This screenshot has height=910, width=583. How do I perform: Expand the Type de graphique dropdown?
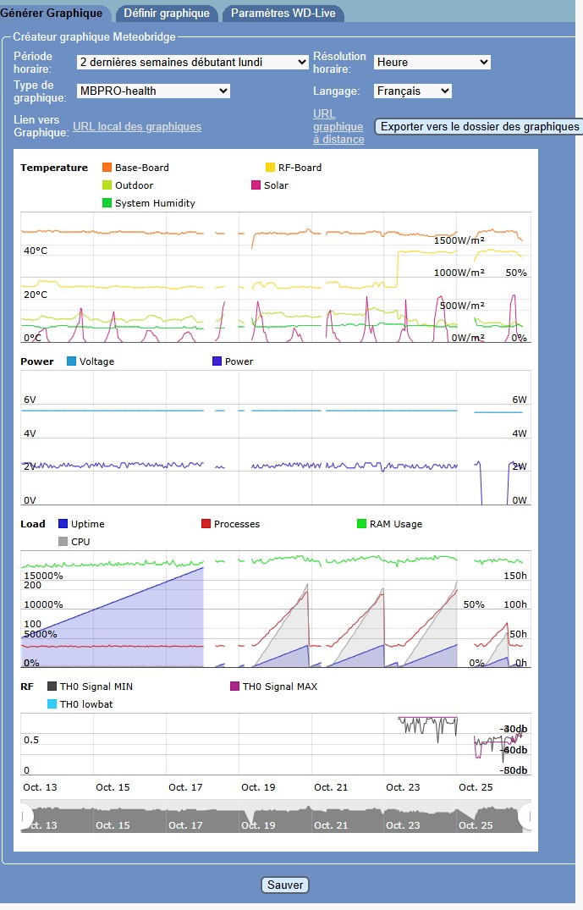[153, 91]
